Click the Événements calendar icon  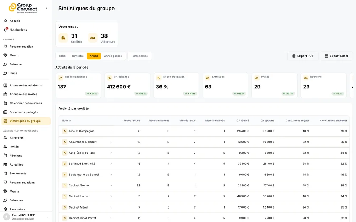coord(5,174)
